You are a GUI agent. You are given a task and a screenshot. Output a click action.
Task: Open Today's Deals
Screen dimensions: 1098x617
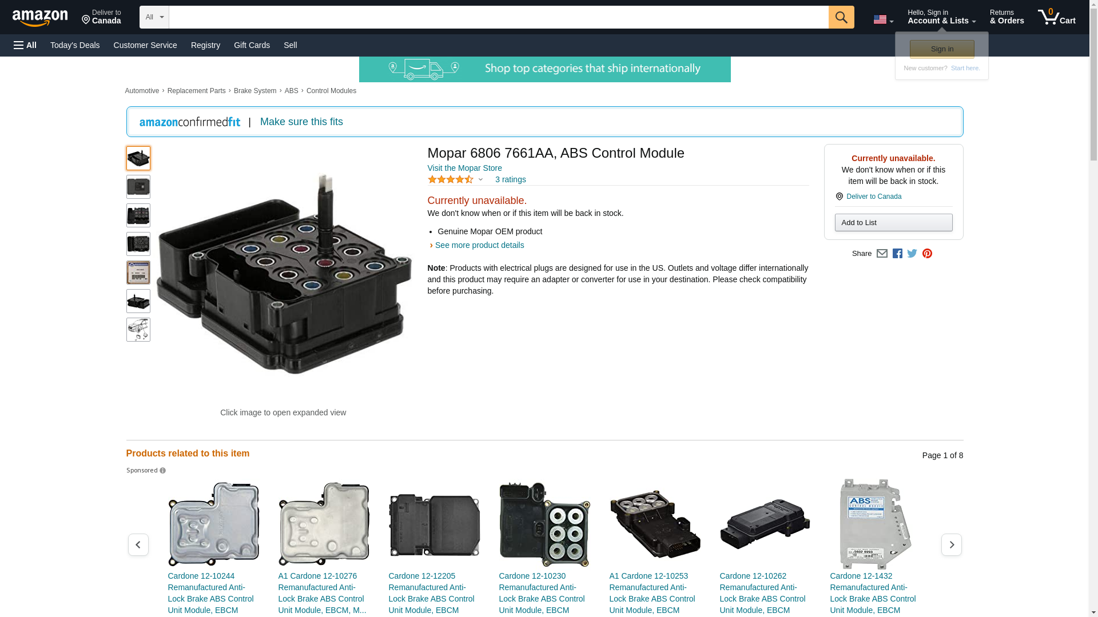tap(75, 45)
